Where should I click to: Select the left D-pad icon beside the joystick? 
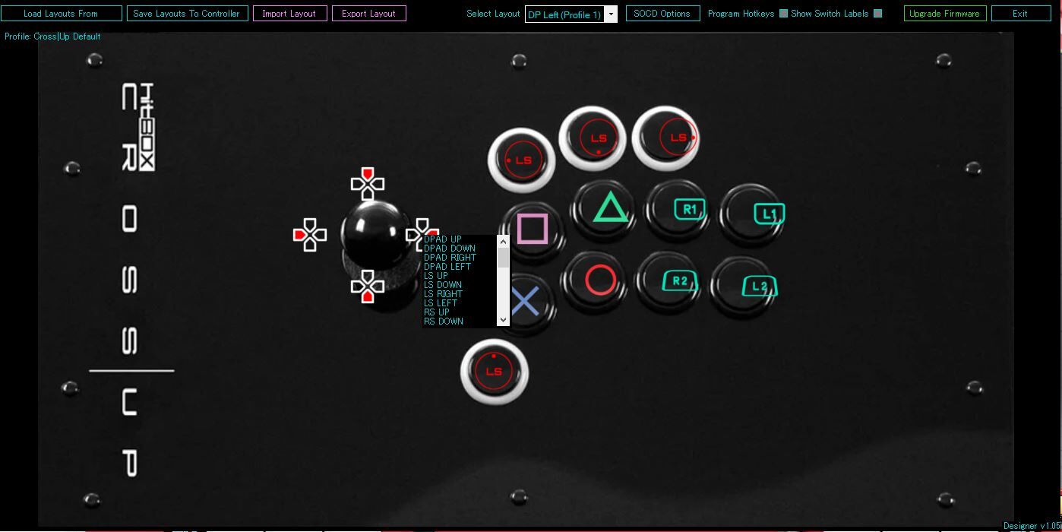(309, 236)
